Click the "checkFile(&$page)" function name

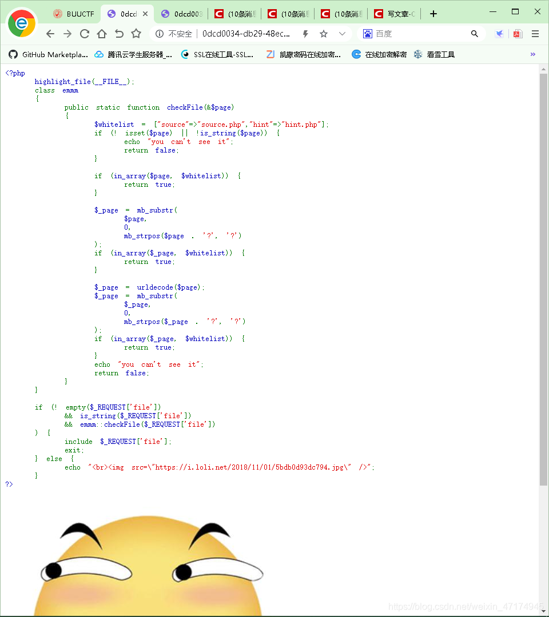tap(201, 107)
